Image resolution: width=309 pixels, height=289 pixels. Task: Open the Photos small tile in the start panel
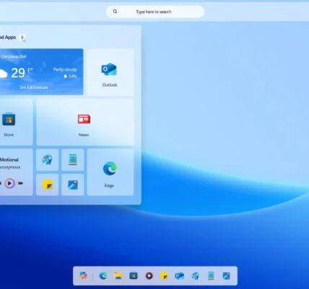pos(73,185)
